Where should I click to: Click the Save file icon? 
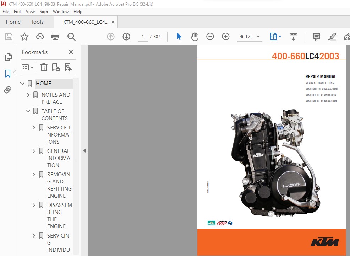tap(9, 36)
